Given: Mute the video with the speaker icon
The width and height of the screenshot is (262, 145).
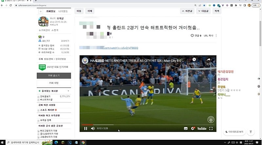Looking at the screenshot, I should point(93,128).
